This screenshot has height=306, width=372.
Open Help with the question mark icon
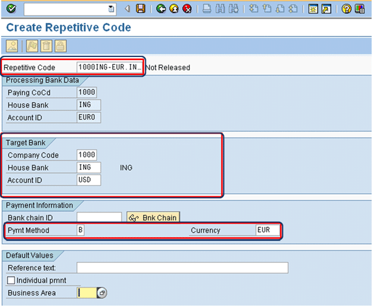[x=347, y=9]
